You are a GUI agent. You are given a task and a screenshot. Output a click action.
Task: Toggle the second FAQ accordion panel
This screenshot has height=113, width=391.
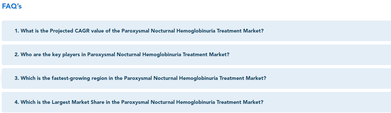[x=196, y=55]
